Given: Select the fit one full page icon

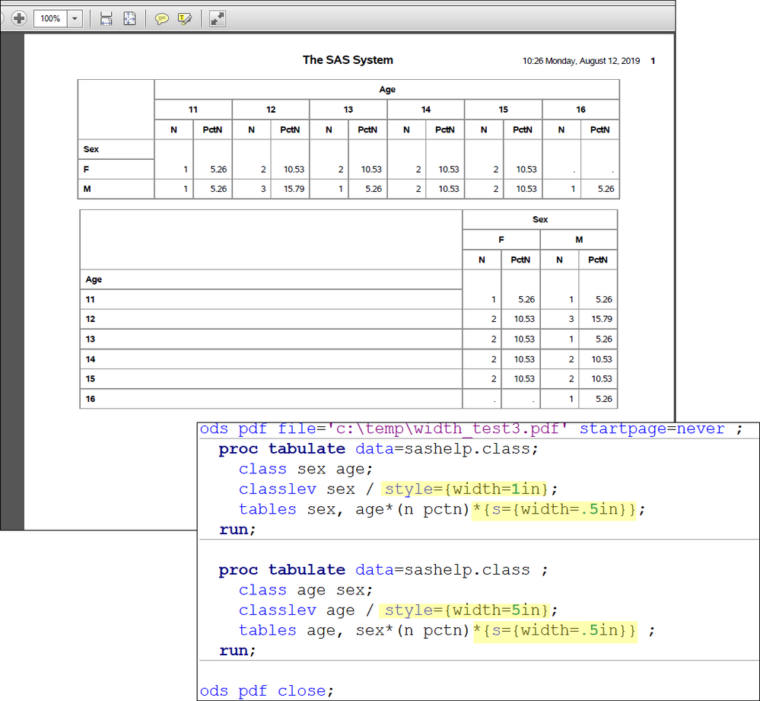Looking at the screenshot, I should [130, 18].
